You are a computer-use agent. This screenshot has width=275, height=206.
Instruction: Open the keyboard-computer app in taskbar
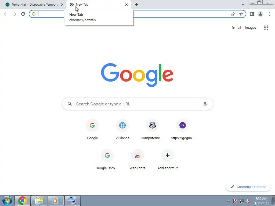pos(73,201)
